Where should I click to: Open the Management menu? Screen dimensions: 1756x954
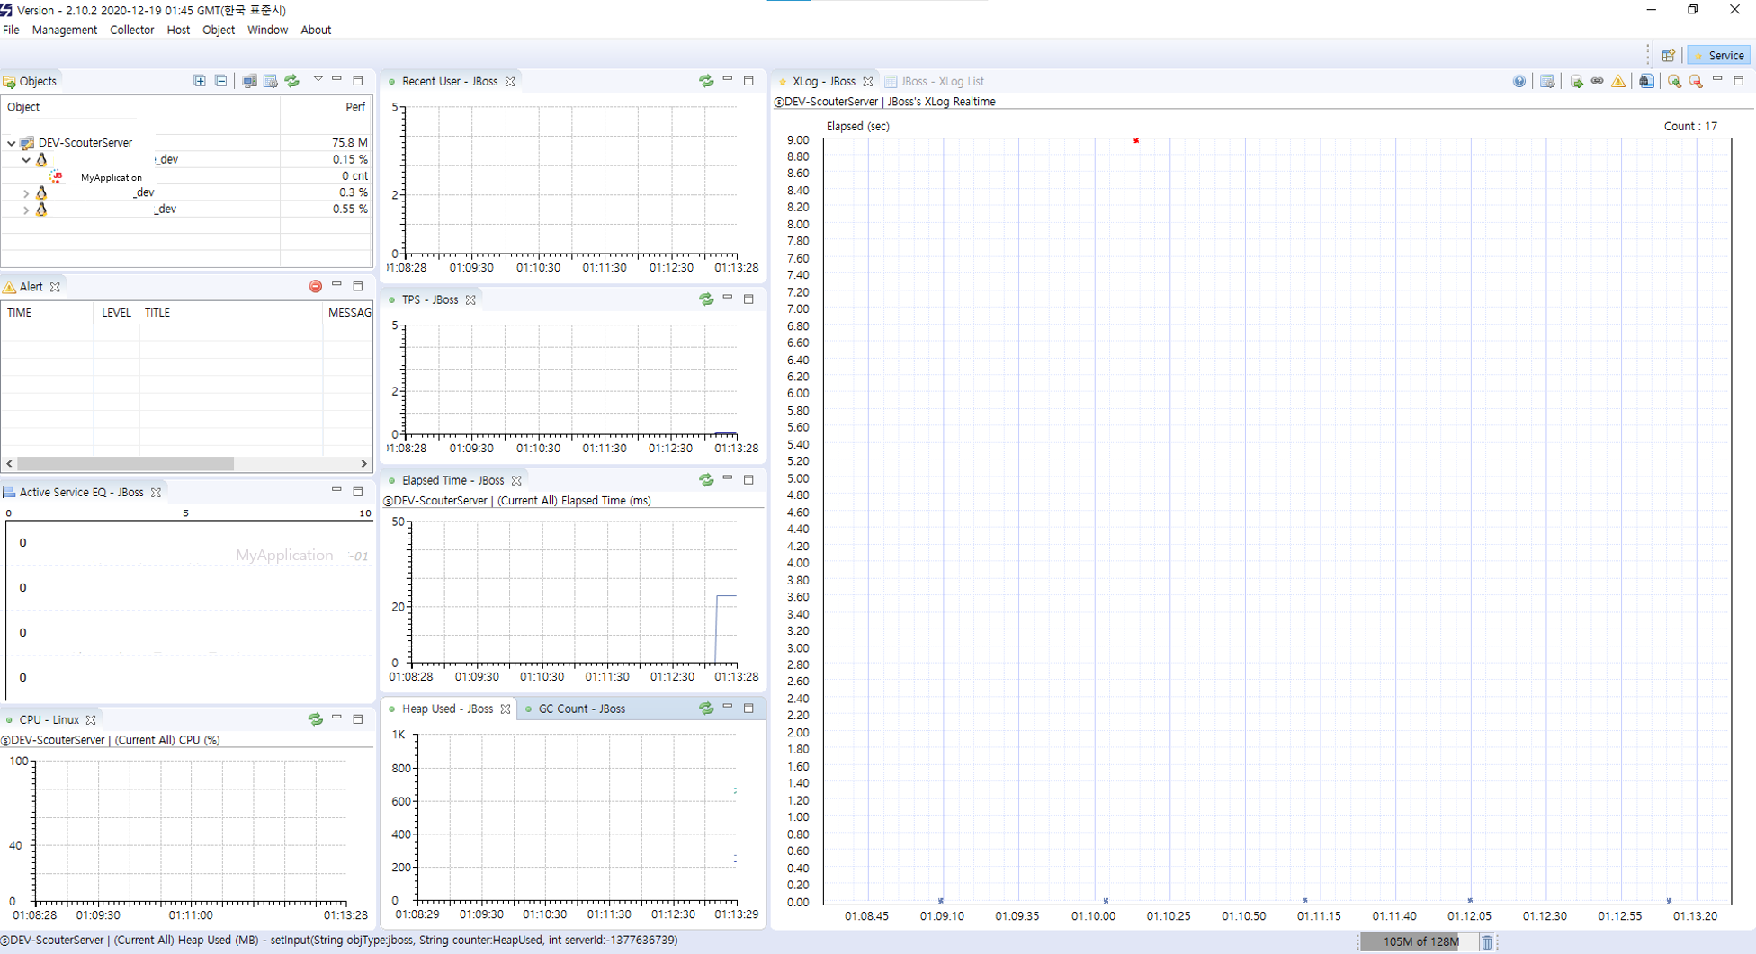click(x=65, y=30)
